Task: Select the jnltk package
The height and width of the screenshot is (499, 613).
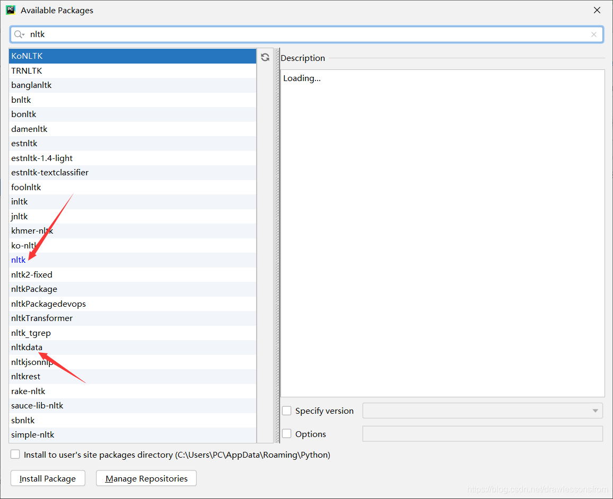Action: pos(133,216)
